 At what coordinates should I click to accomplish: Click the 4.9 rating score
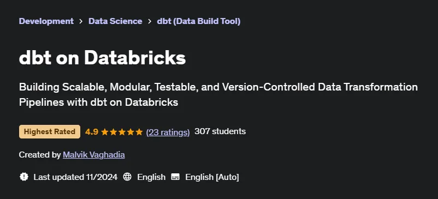(x=92, y=131)
